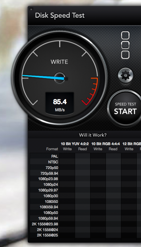This screenshot has width=141, height=247.
Task: Toggle the middle rounded square indicator
Action: pos(125,45)
